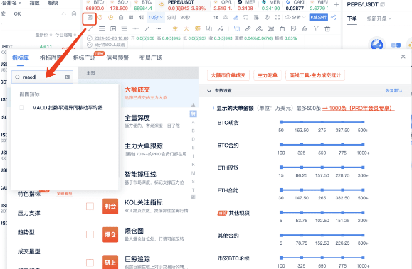
Task: Select the 成交量型 category
Action: coord(29,252)
